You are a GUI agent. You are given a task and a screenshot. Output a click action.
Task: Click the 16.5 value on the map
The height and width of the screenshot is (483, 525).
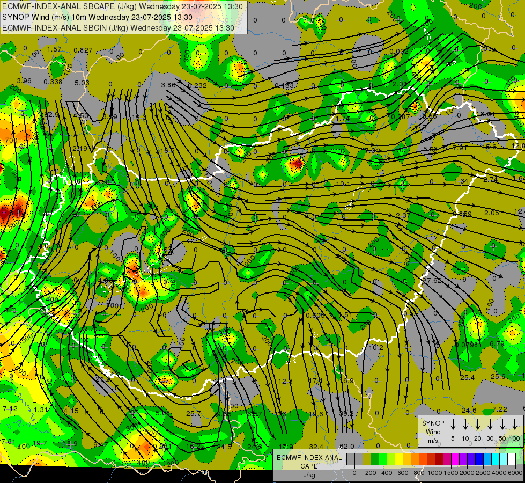(167, 150)
